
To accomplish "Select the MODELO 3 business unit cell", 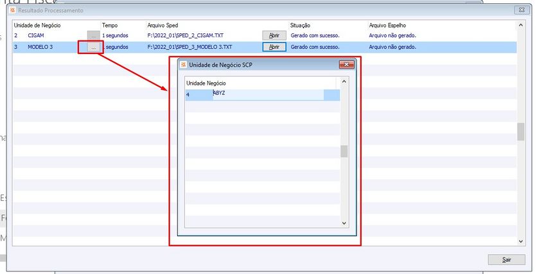I will coord(40,47).
